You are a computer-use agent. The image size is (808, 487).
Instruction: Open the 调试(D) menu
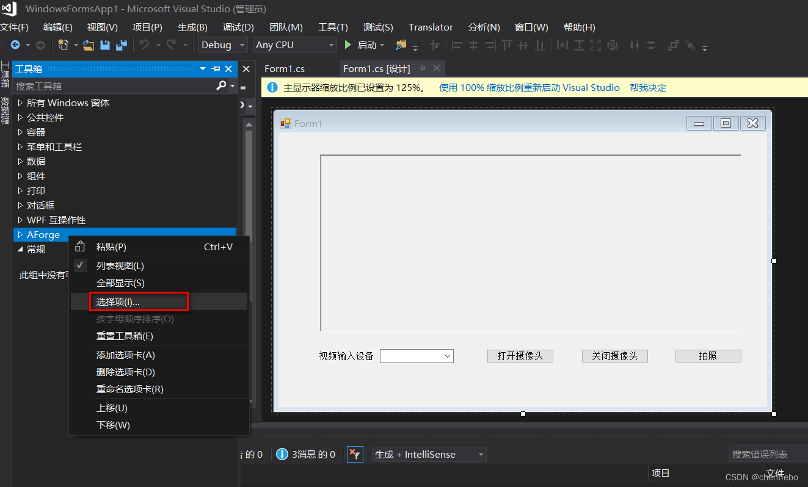tap(238, 27)
